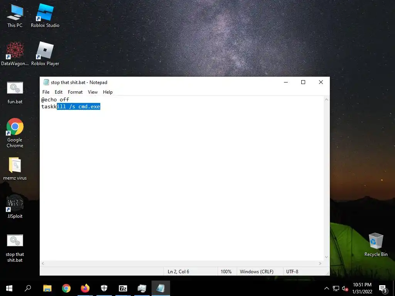
Task: Open 7-Zip from the taskbar
Action: [x=123, y=288]
